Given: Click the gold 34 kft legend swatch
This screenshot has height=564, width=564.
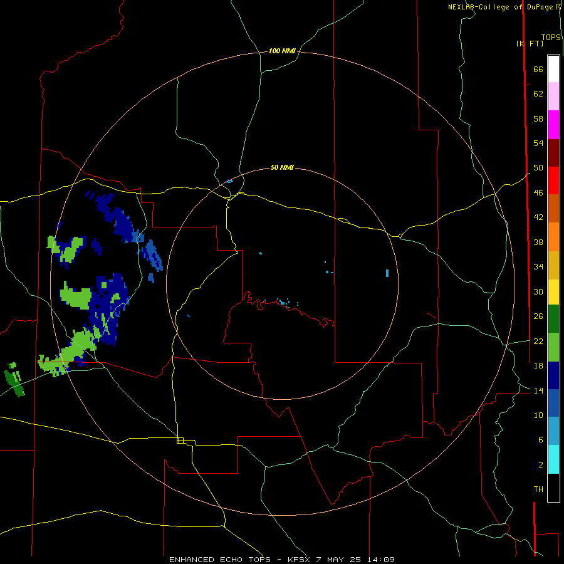Looking at the screenshot, I should (x=553, y=265).
